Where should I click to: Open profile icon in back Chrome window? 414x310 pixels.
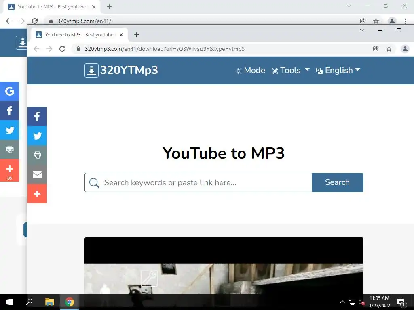tap(392, 21)
